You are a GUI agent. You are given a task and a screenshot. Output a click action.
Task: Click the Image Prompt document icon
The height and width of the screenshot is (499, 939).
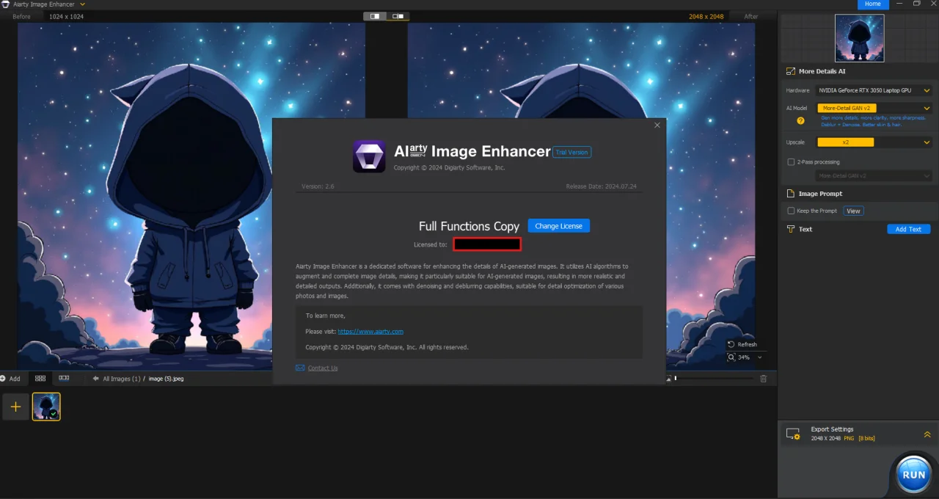tap(791, 194)
